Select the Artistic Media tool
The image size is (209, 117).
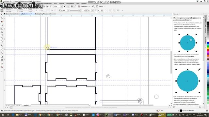(2, 32)
